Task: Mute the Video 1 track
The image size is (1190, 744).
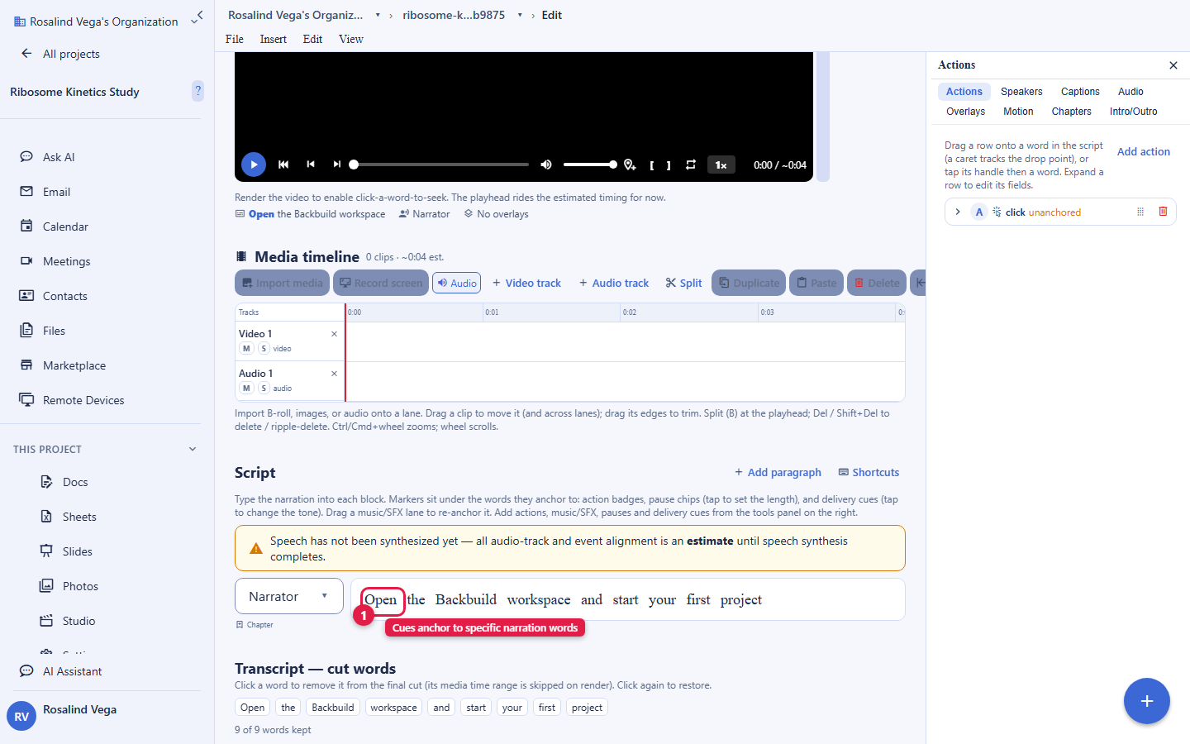Action: click(x=246, y=349)
